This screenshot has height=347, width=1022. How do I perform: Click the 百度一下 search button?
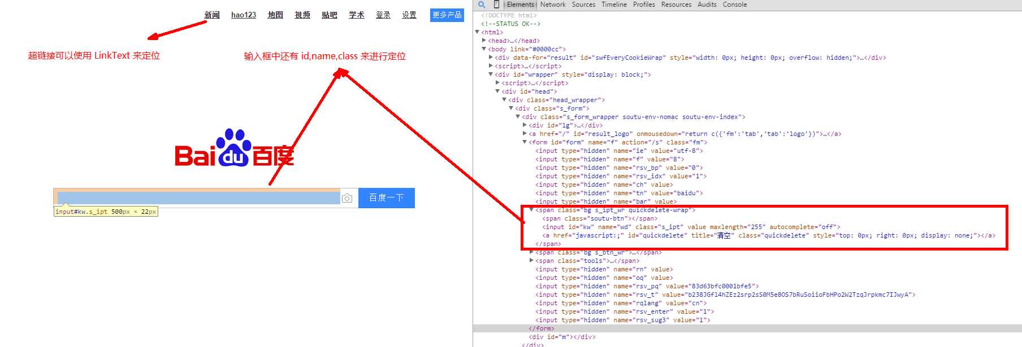tap(387, 198)
